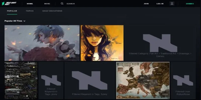201x100 pixels.
Task: Click the Filtered Keyword pony placeholder
Action: pyautogui.click(x=51, y=80)
